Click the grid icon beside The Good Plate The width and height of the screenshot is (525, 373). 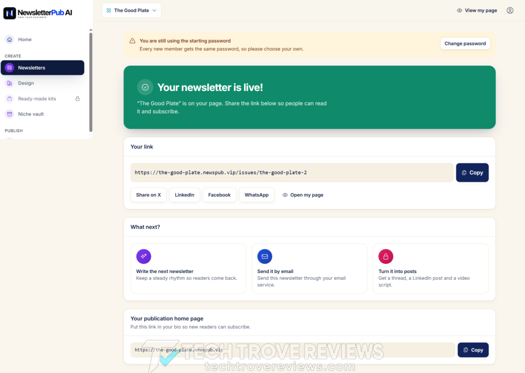109,10
